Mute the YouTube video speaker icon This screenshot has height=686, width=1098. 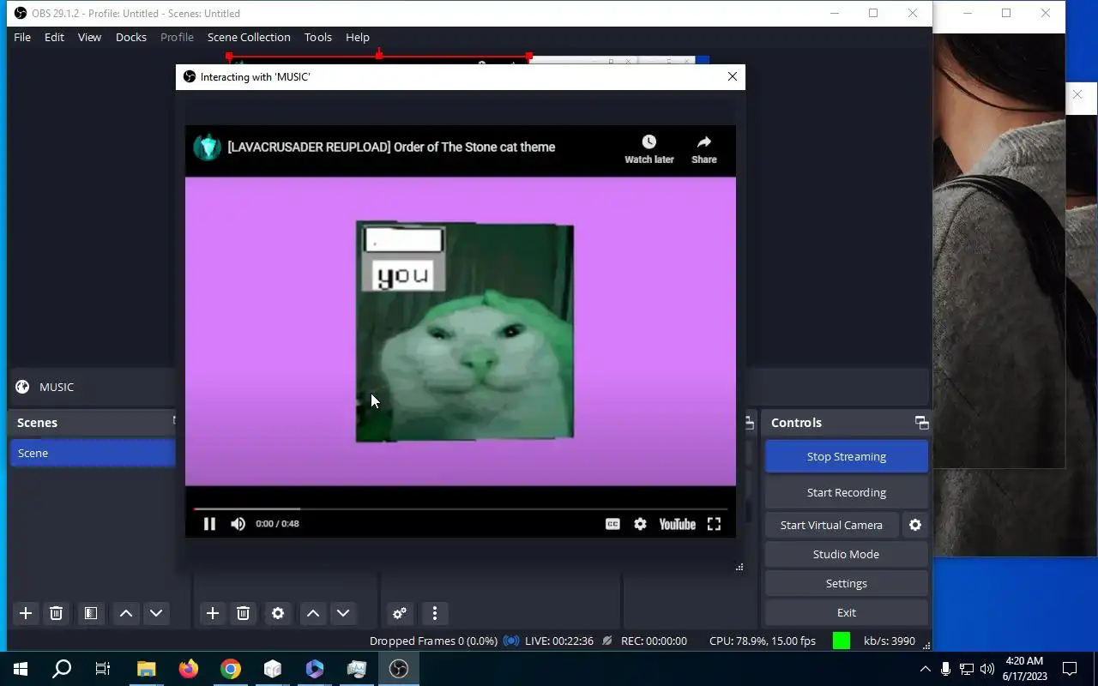point(238,524)
